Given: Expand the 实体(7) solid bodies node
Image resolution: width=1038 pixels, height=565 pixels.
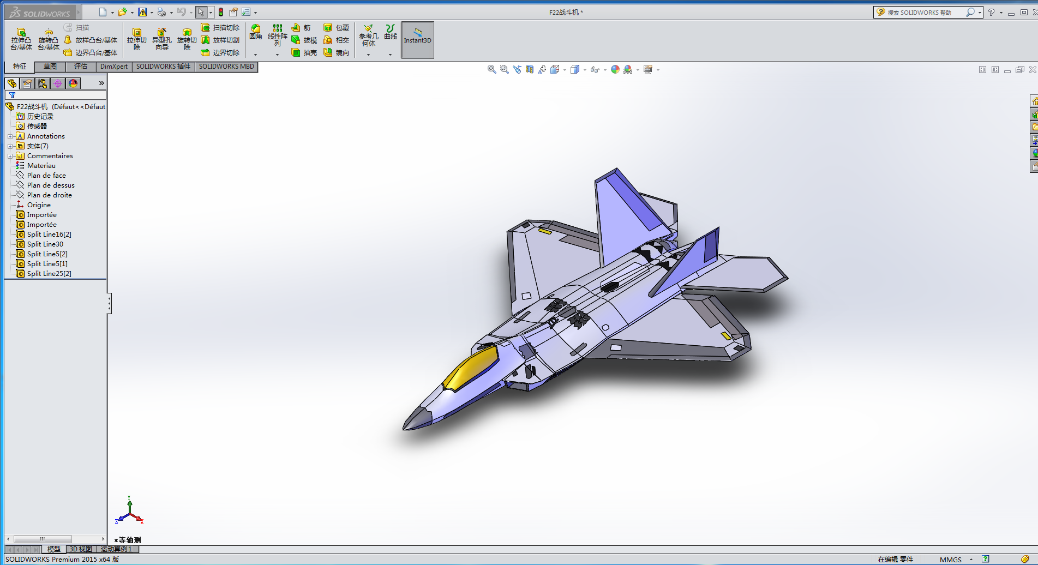Looking at the screenshot, I should click(10, 146).
